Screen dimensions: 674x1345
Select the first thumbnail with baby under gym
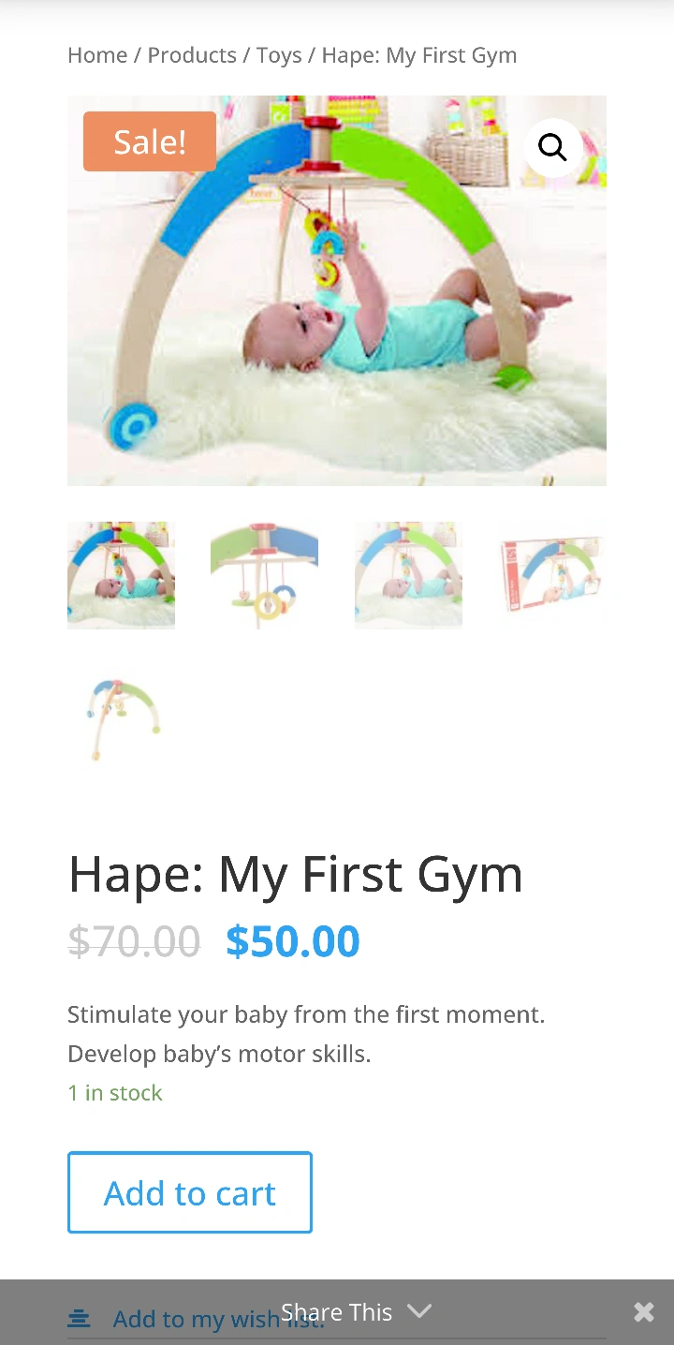pyautogui.click(x=121, y=575)
